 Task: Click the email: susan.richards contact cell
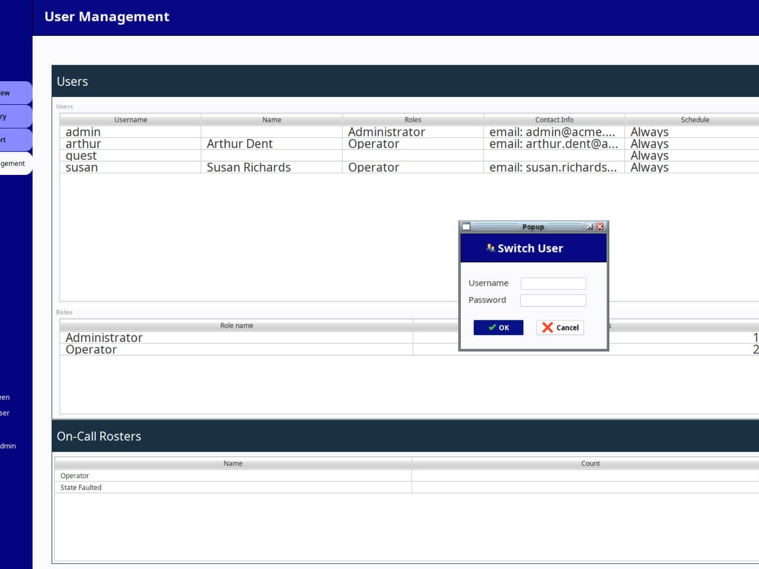coord(554,168)
